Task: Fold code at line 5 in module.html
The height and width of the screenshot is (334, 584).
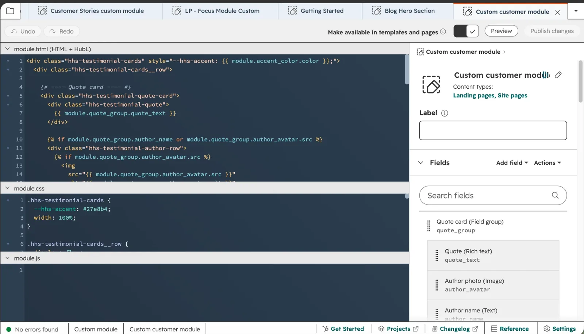Action: 8,96
